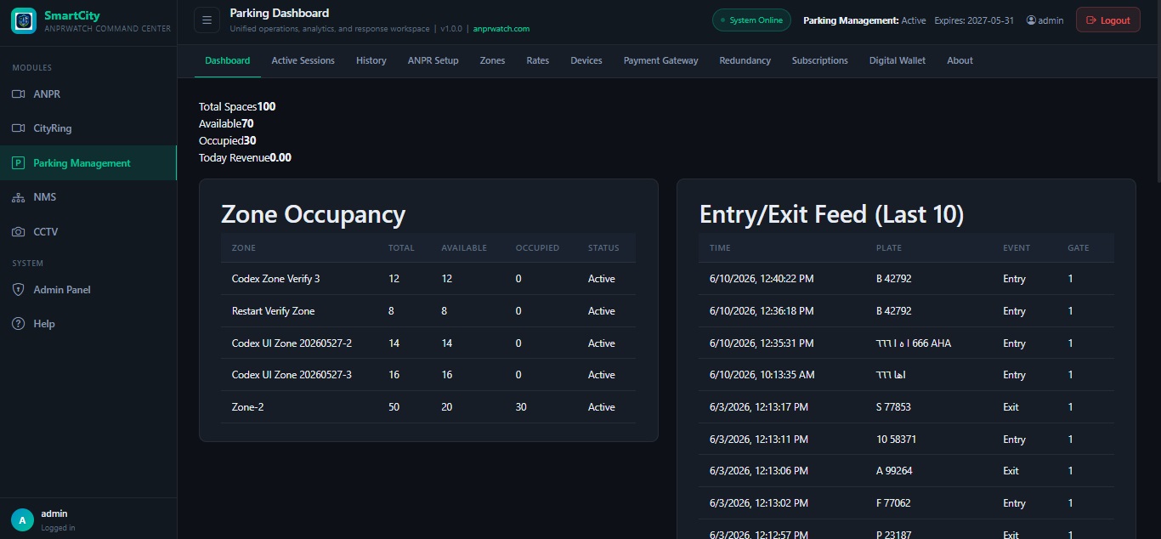Open the Subscriptions tab
The image size is (1161, 539).
pyautogui.click(x=820, y=60)
